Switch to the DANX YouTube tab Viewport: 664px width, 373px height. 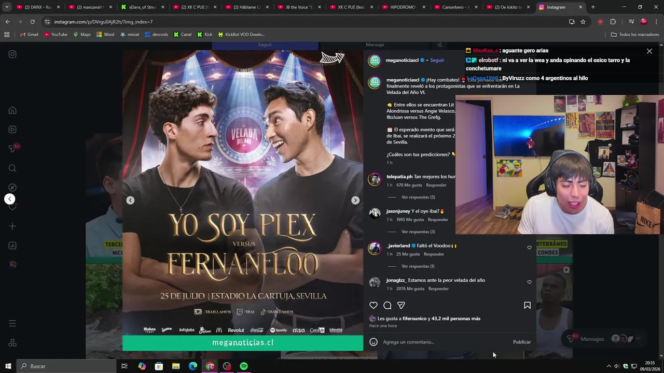click(38, 7)
